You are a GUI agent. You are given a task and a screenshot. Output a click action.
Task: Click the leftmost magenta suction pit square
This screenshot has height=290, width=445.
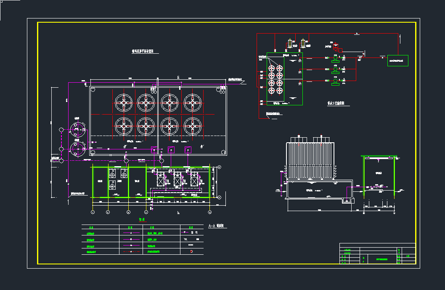pos(154,150)
